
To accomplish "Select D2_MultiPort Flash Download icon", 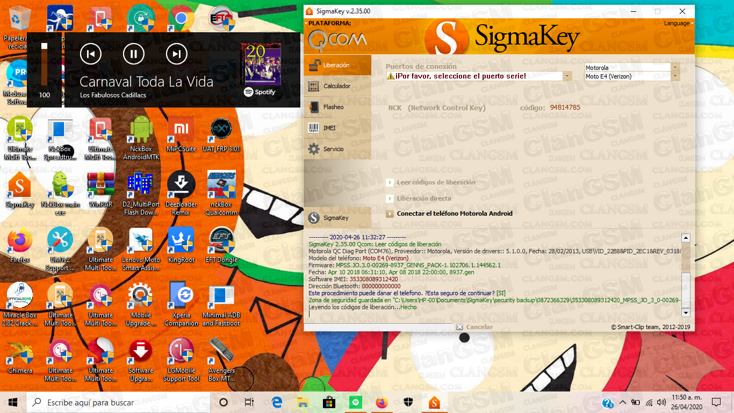I will [x=141, y=194].
